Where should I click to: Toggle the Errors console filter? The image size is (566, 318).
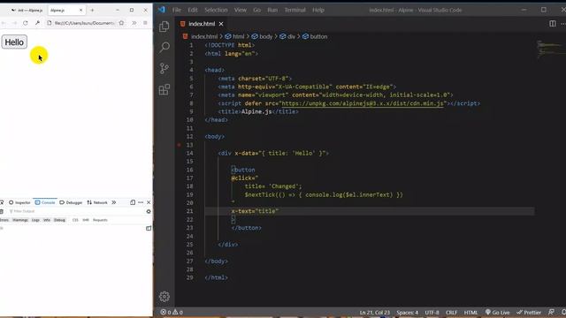click(4, 220)
